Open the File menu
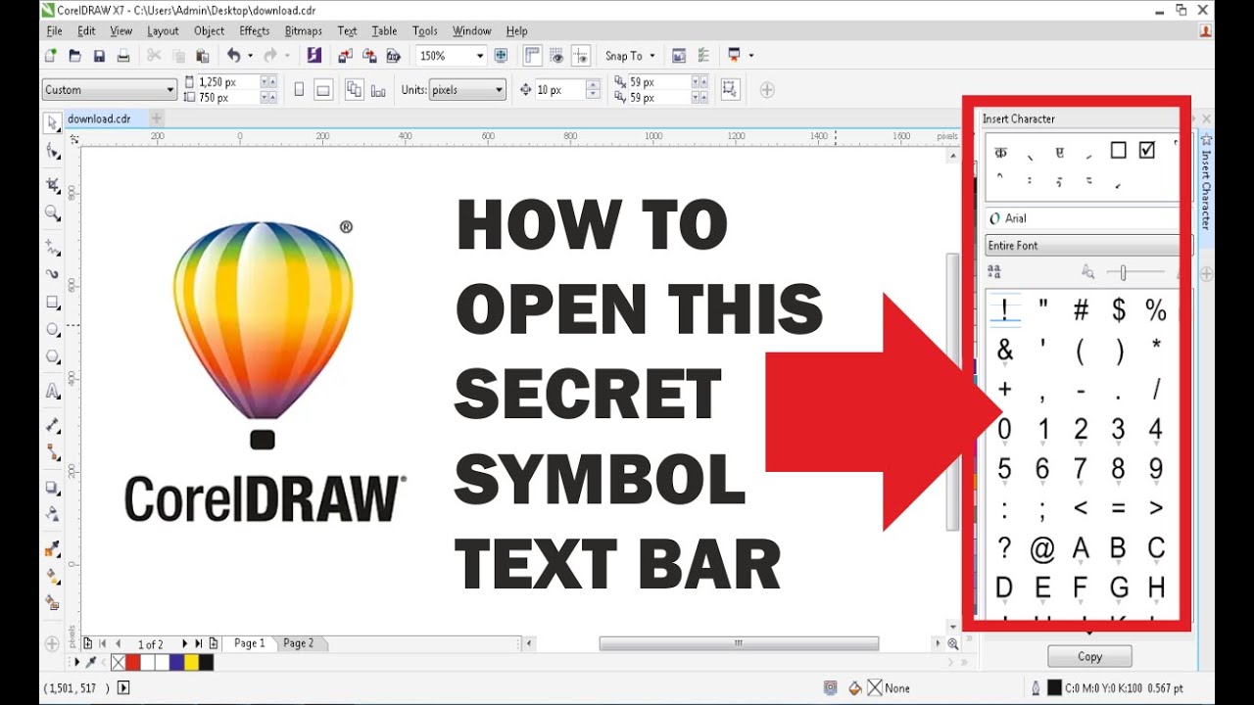This screenshot has height=705, width=1254. click(x=54, y=31)
